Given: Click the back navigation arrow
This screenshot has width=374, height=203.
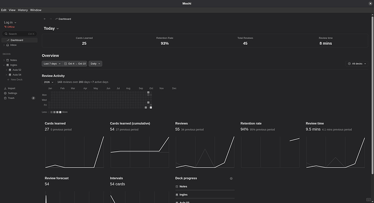Looking at the screenshot, I should (44, 19).
